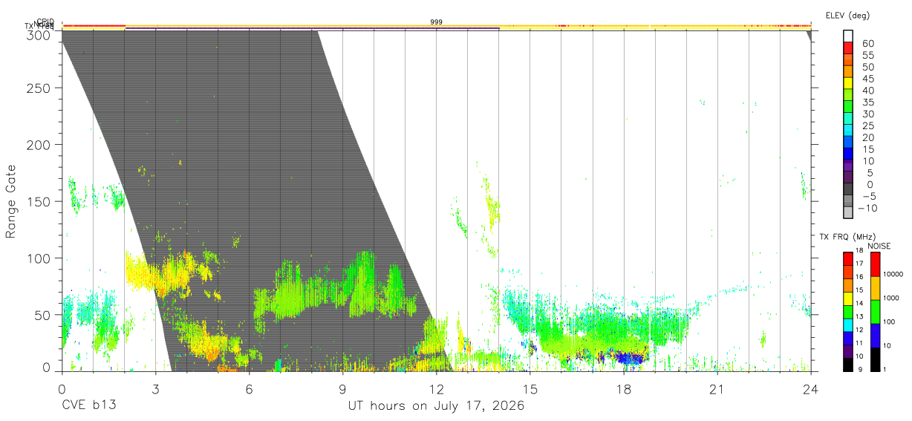Click the -10 tick label on the ELEV scale
Image resolution: width=912 pixels, height=421 pixels.
tap(866, 209)
